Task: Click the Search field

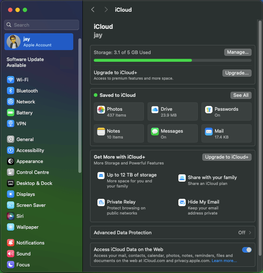Action: tap(41, 25)
